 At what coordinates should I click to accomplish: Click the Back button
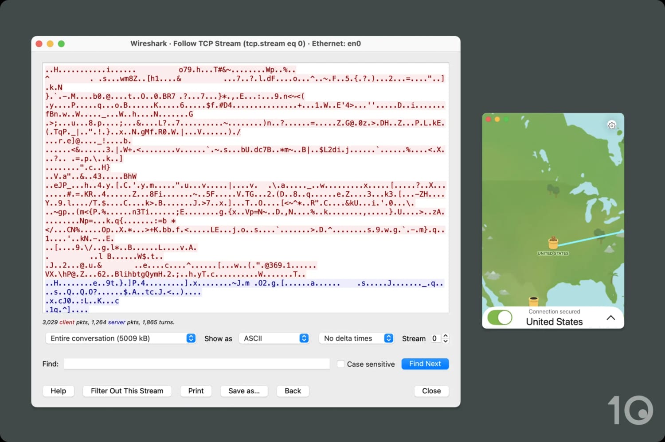292,391
